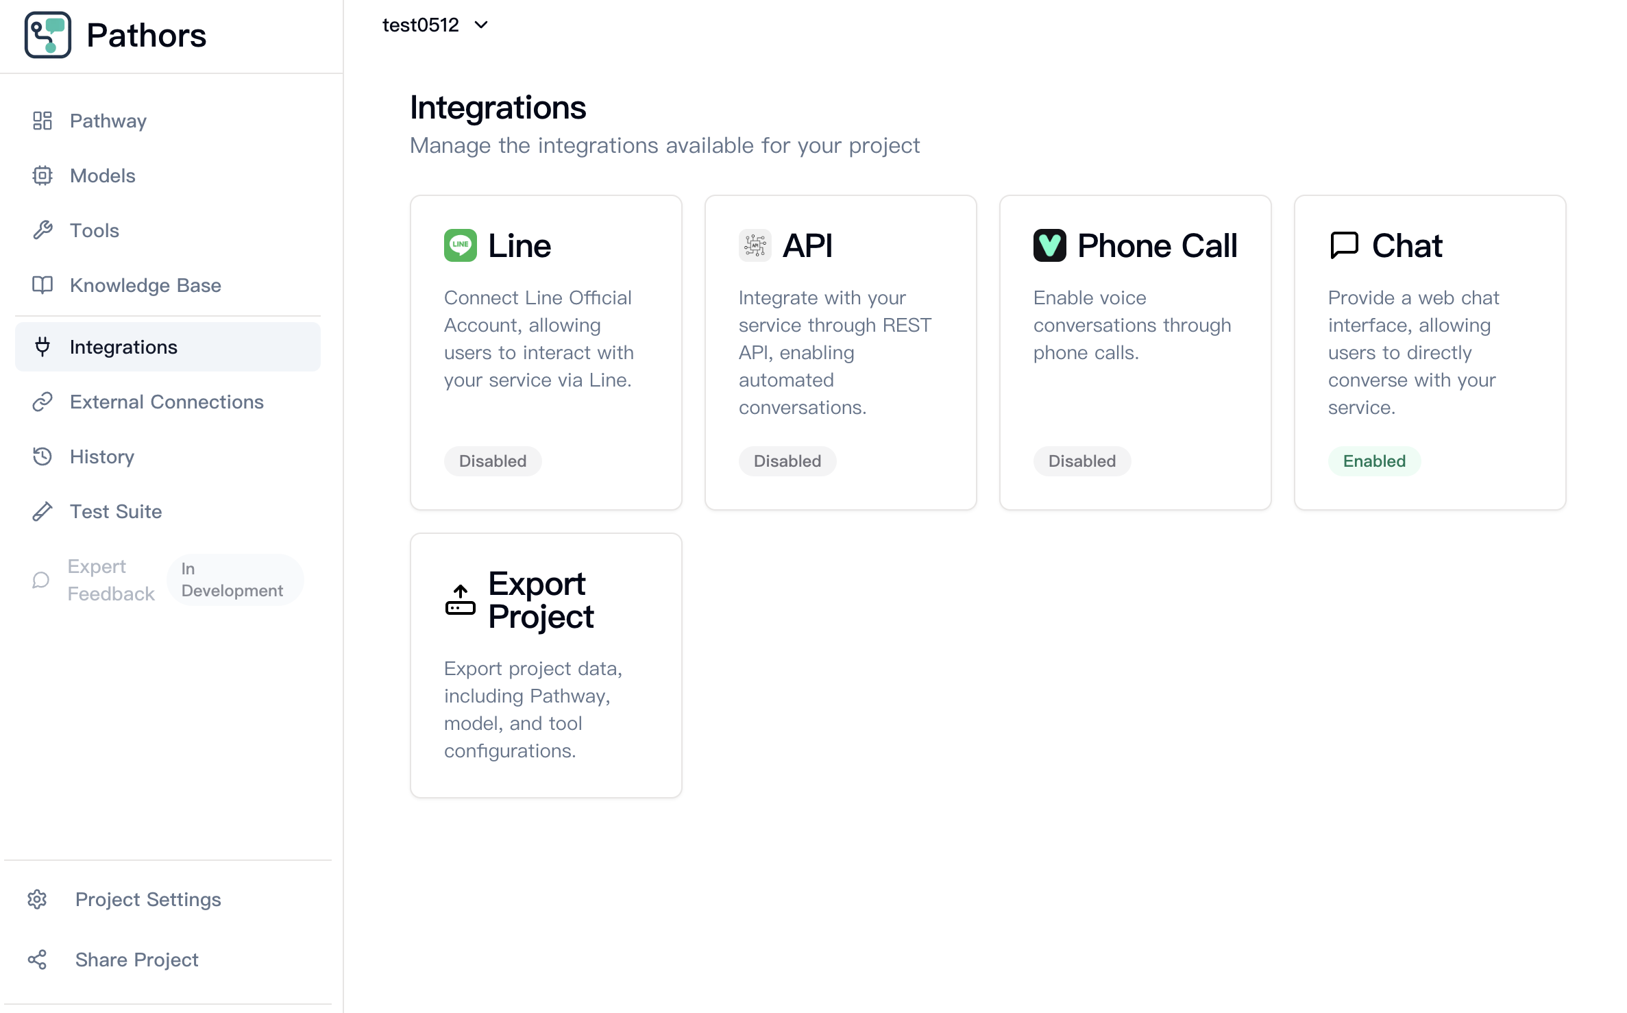
Task: Open Pathway via its grid icon
Action: click(x=42, y=121)
